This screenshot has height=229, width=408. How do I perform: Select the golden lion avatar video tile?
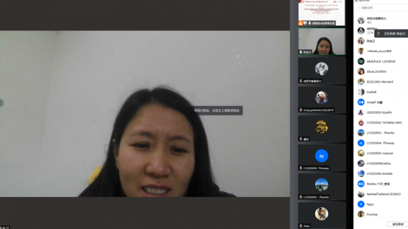322,128
